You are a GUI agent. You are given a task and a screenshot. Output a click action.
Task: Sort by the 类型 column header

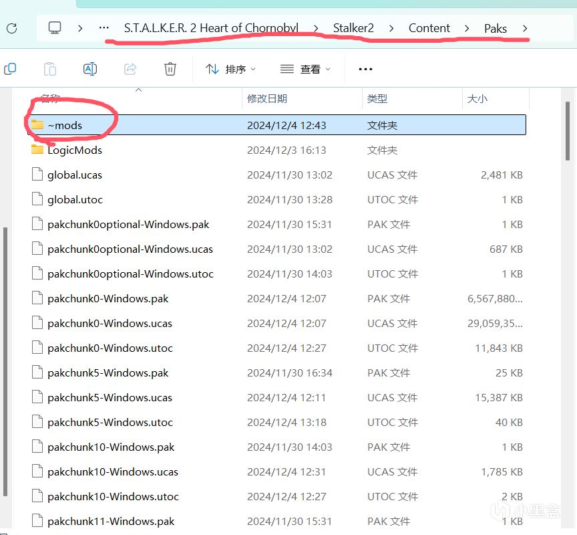point(377,99)
